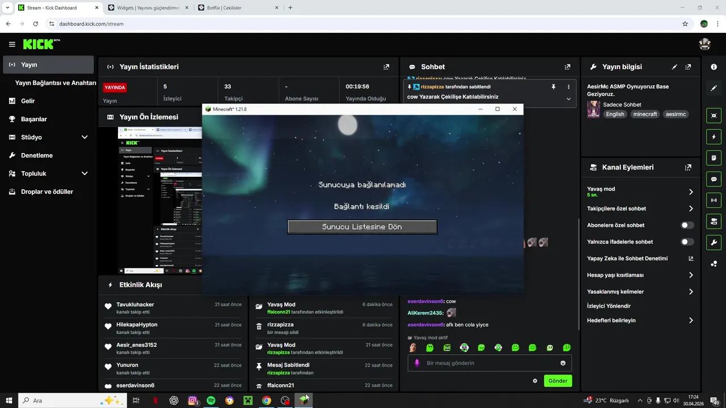This screenshot has height=408, width=726.
Task: Click the browser address bar showing dashboard.kick.com/stream
Action: click(x=363, y=24)
